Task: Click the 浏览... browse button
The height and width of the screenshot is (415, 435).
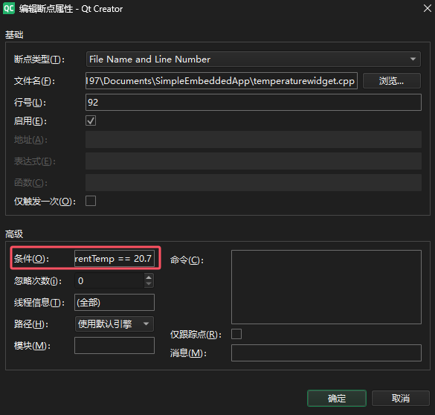Action: tap(391, 81)
